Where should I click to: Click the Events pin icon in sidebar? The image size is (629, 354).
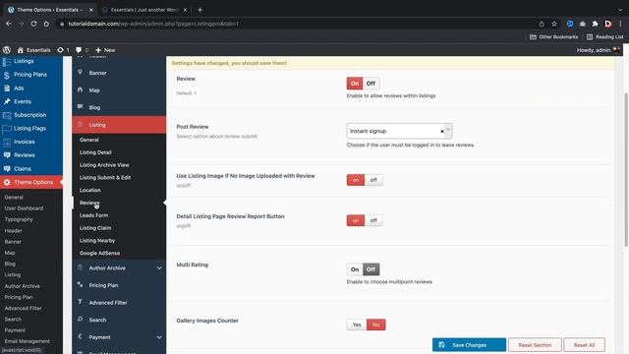coord(7,101)
